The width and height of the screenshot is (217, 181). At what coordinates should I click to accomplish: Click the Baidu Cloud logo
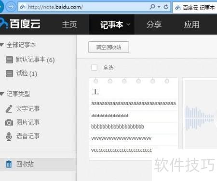pos(20,24)
